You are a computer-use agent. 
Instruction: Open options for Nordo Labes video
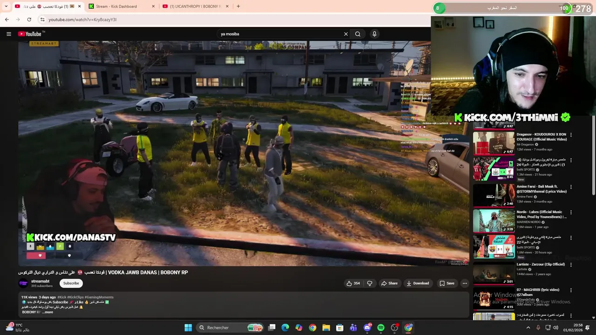[x=571, y=213]
